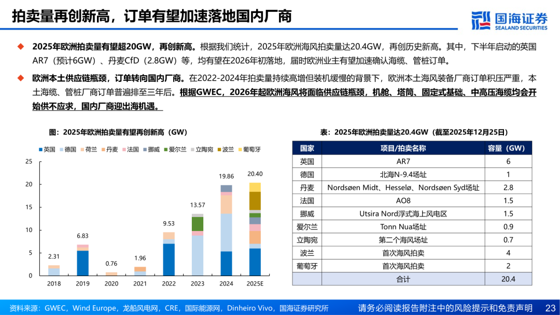Select the 爱尔兰 green legend marker
Screen dimensions: 560x315
pos(166,150)
